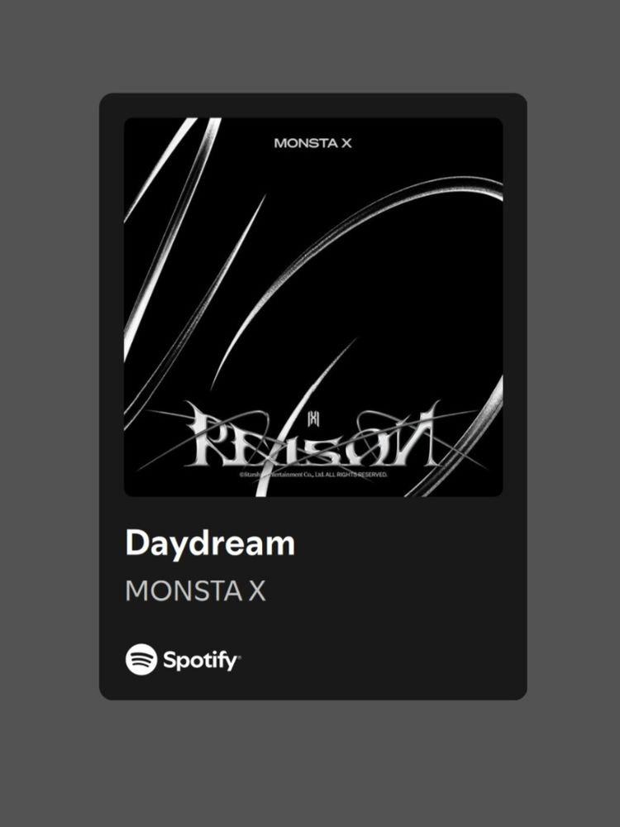This screenshot has width=620, height=827.
Task: Click gray background right of the card
Action: pyautogui.click(x=574, y=395)
